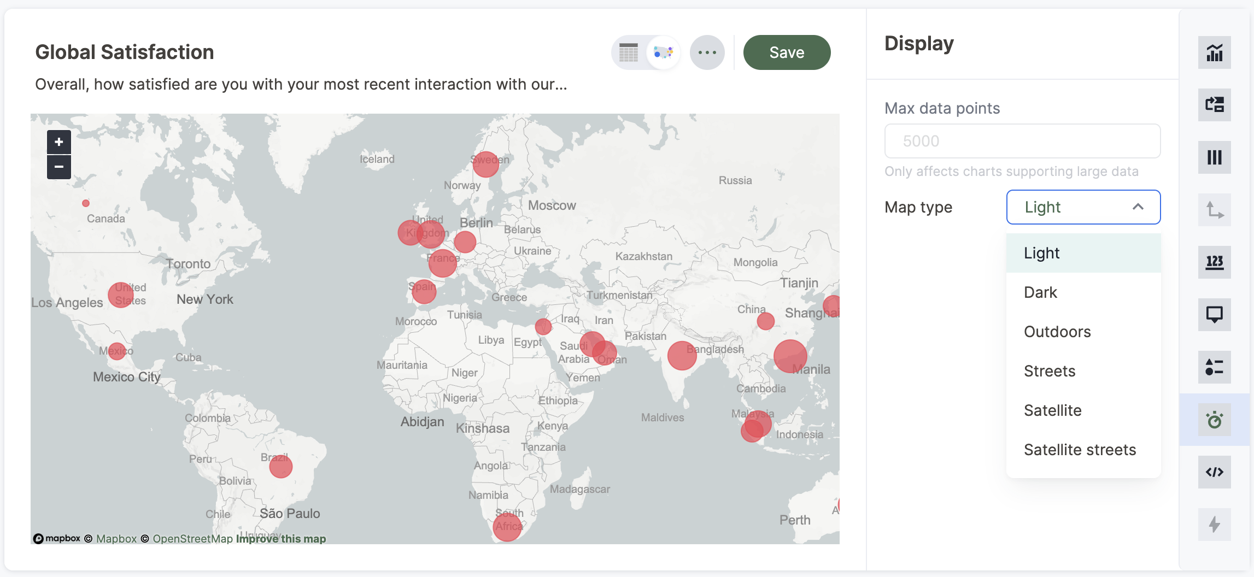Viewport: 1254px width, 577px height.
Task: Zoom out on the map
Action: click(x=59, y=167)
